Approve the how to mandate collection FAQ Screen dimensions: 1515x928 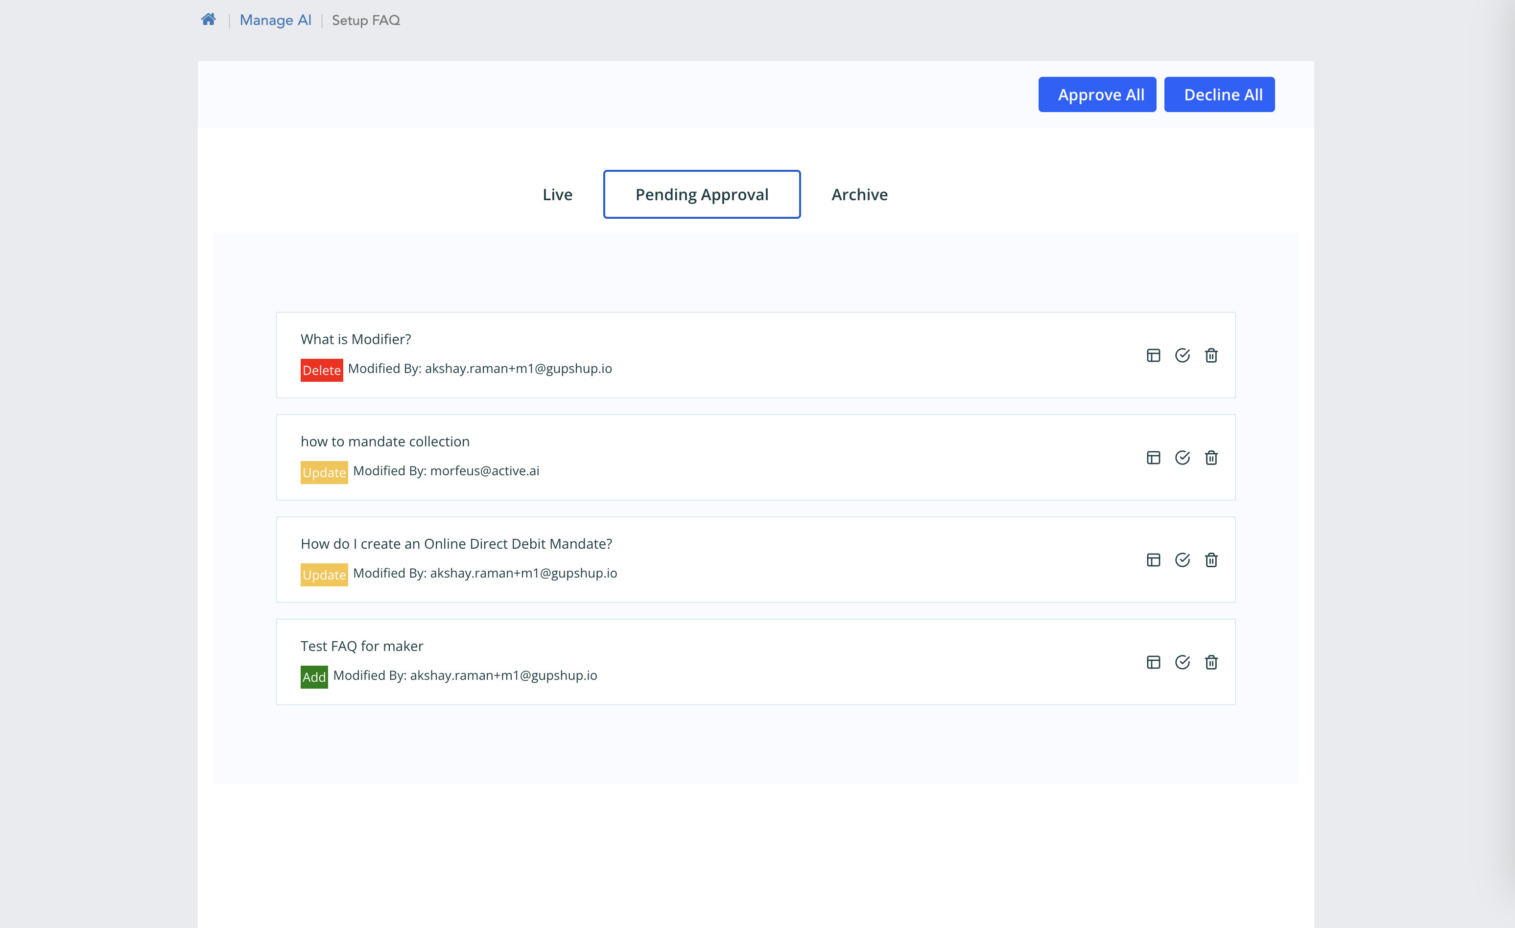click(1183, 458)
